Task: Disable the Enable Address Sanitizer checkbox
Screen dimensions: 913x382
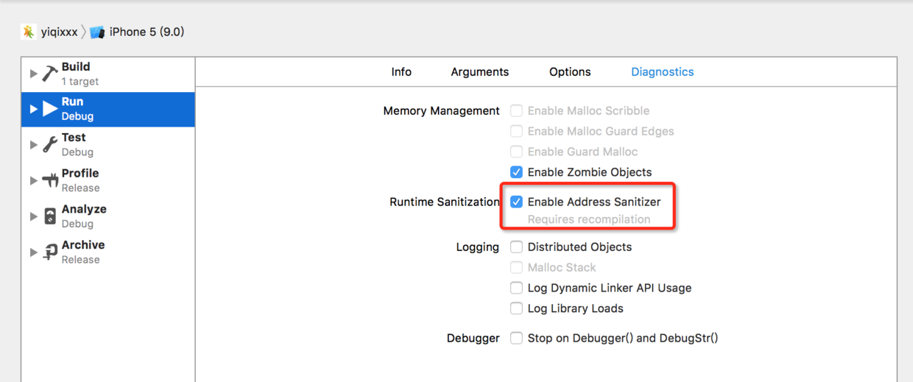Action: click(517, 202)
